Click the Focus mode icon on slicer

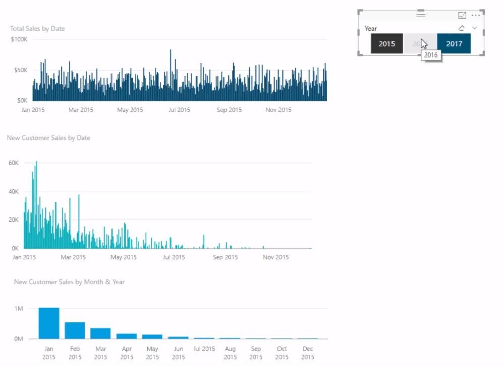(462, 15)
